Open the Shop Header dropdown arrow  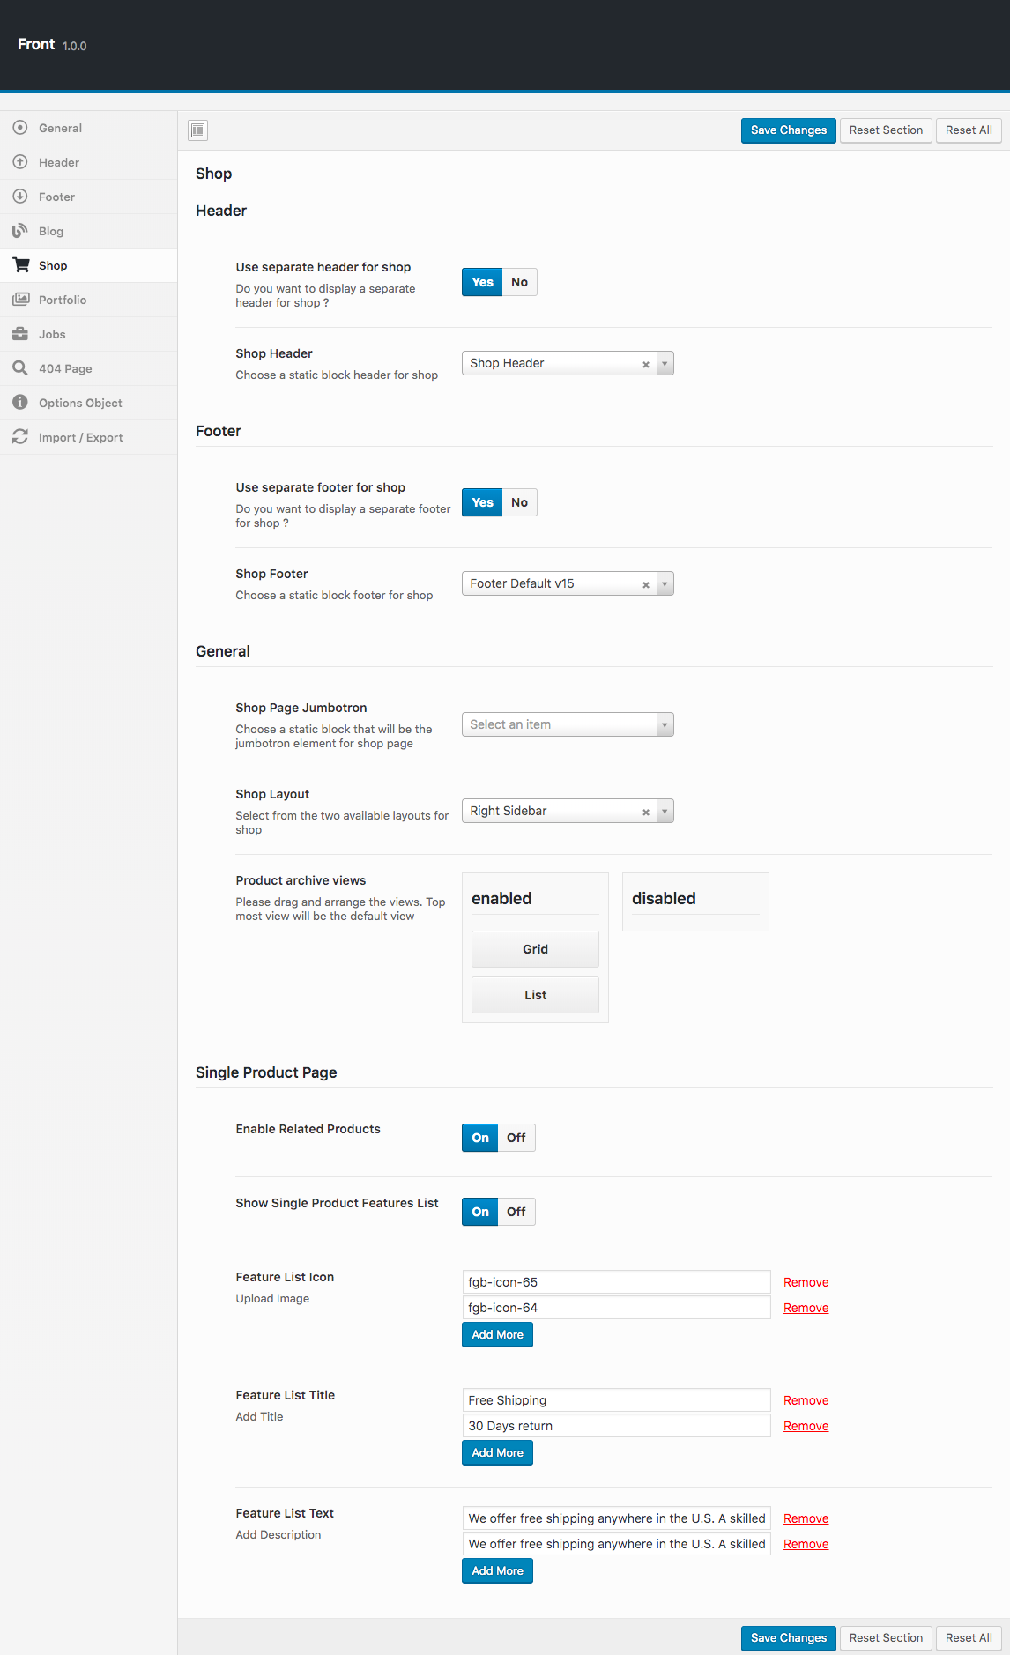pos(665,363)
